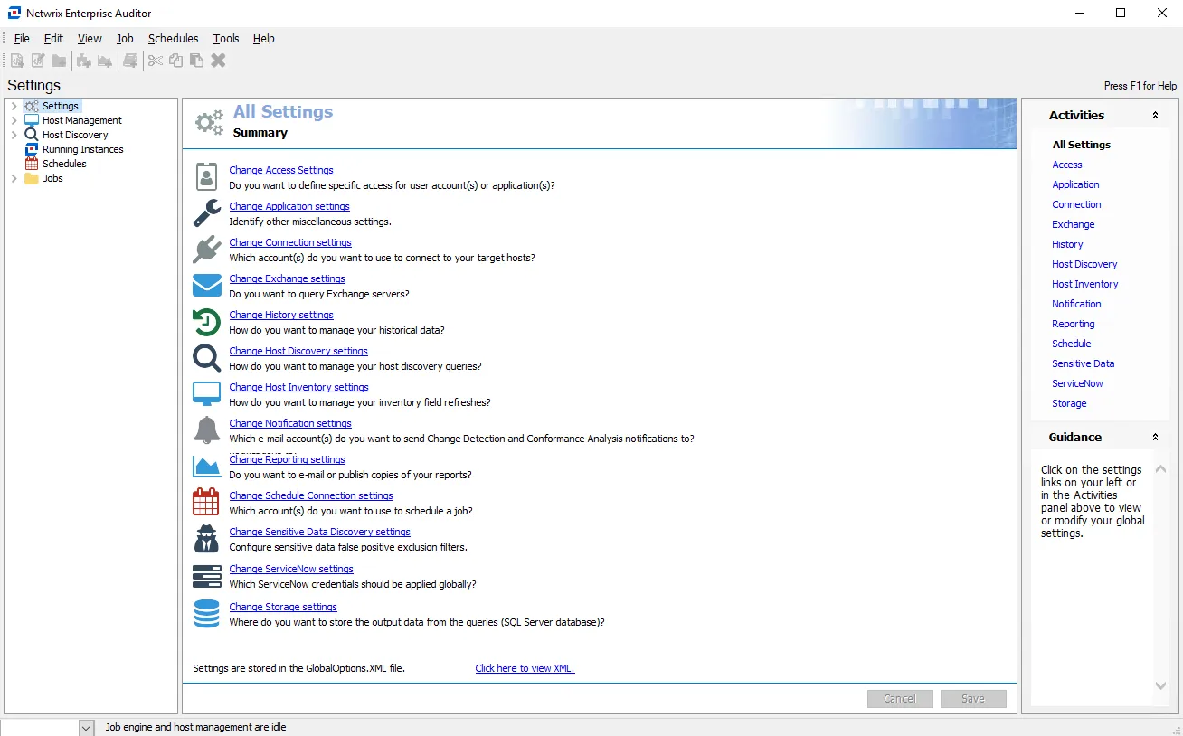Click the plug Connection settings icon

[x=207, y=250]
